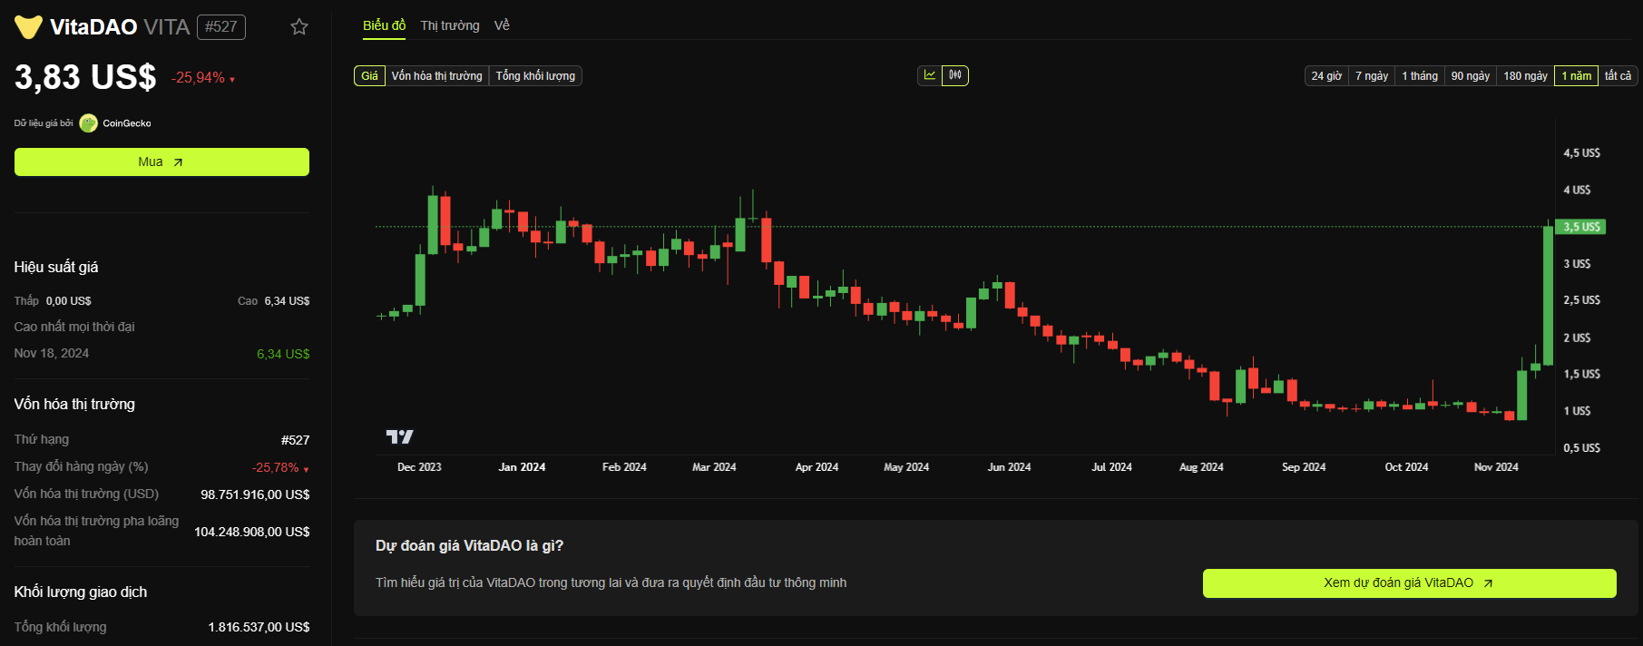Click the tall green November candlestick
This screenshot has width=1643, height=646.
pyautogui.click(x=1548, y=295)
